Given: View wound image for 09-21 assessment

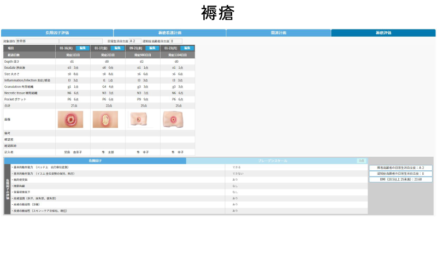Looking at the screenshot, I should (140, 119).
